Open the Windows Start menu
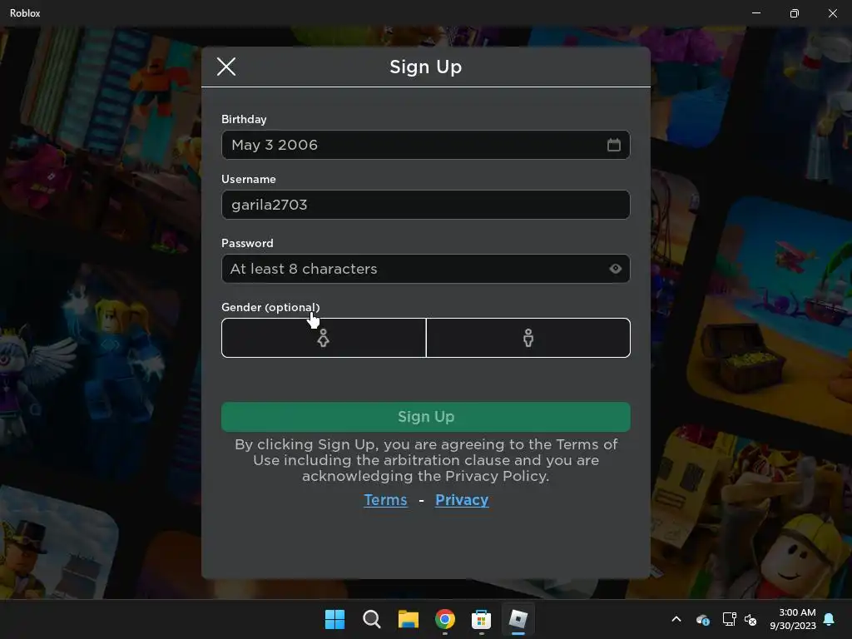The image size is (852, 639). 334,619
